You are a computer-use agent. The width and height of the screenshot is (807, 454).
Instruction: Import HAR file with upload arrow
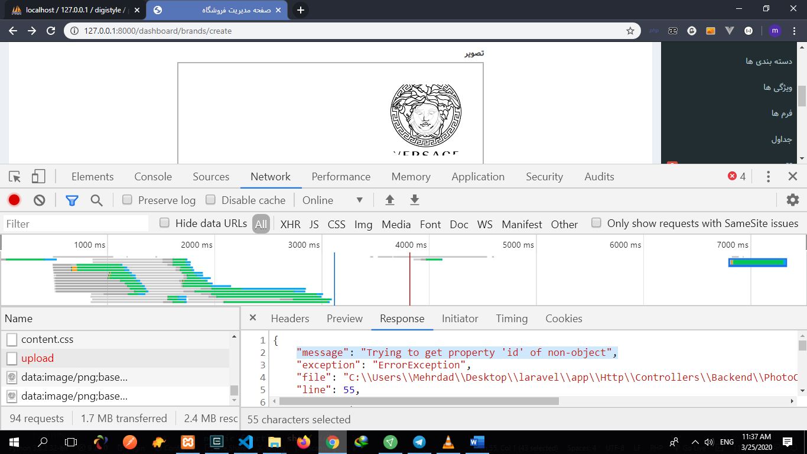[390, 200]
